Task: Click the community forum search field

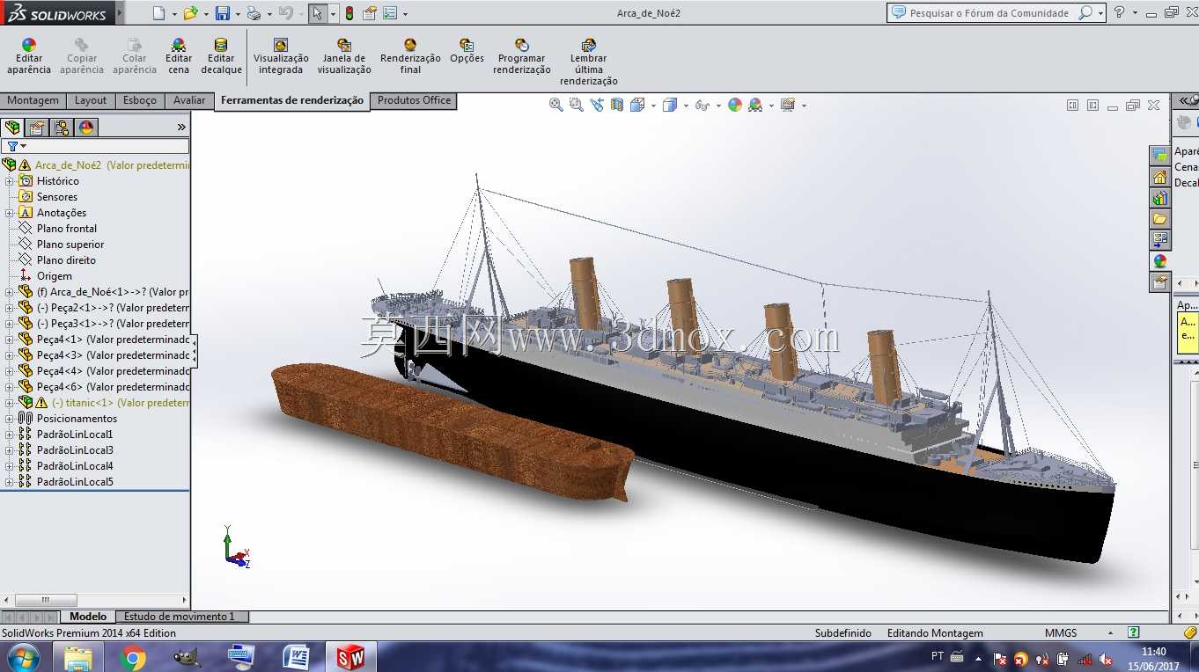Action: point(988,13)
